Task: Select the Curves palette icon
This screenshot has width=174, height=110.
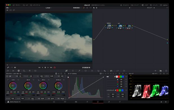Action: [66, 71]
